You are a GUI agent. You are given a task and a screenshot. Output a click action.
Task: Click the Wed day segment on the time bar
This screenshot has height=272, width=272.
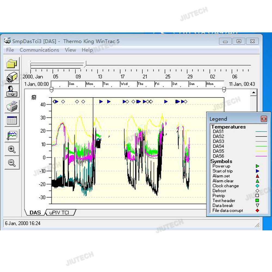click(129, 84)
